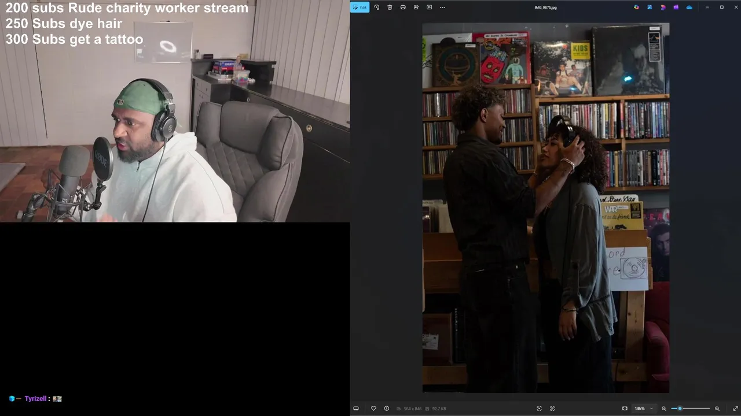The width and height of the screenshot is (741, 416).
Task: Click the '200 subs Rude charity worker stream' text
Action: click(127, 8)
